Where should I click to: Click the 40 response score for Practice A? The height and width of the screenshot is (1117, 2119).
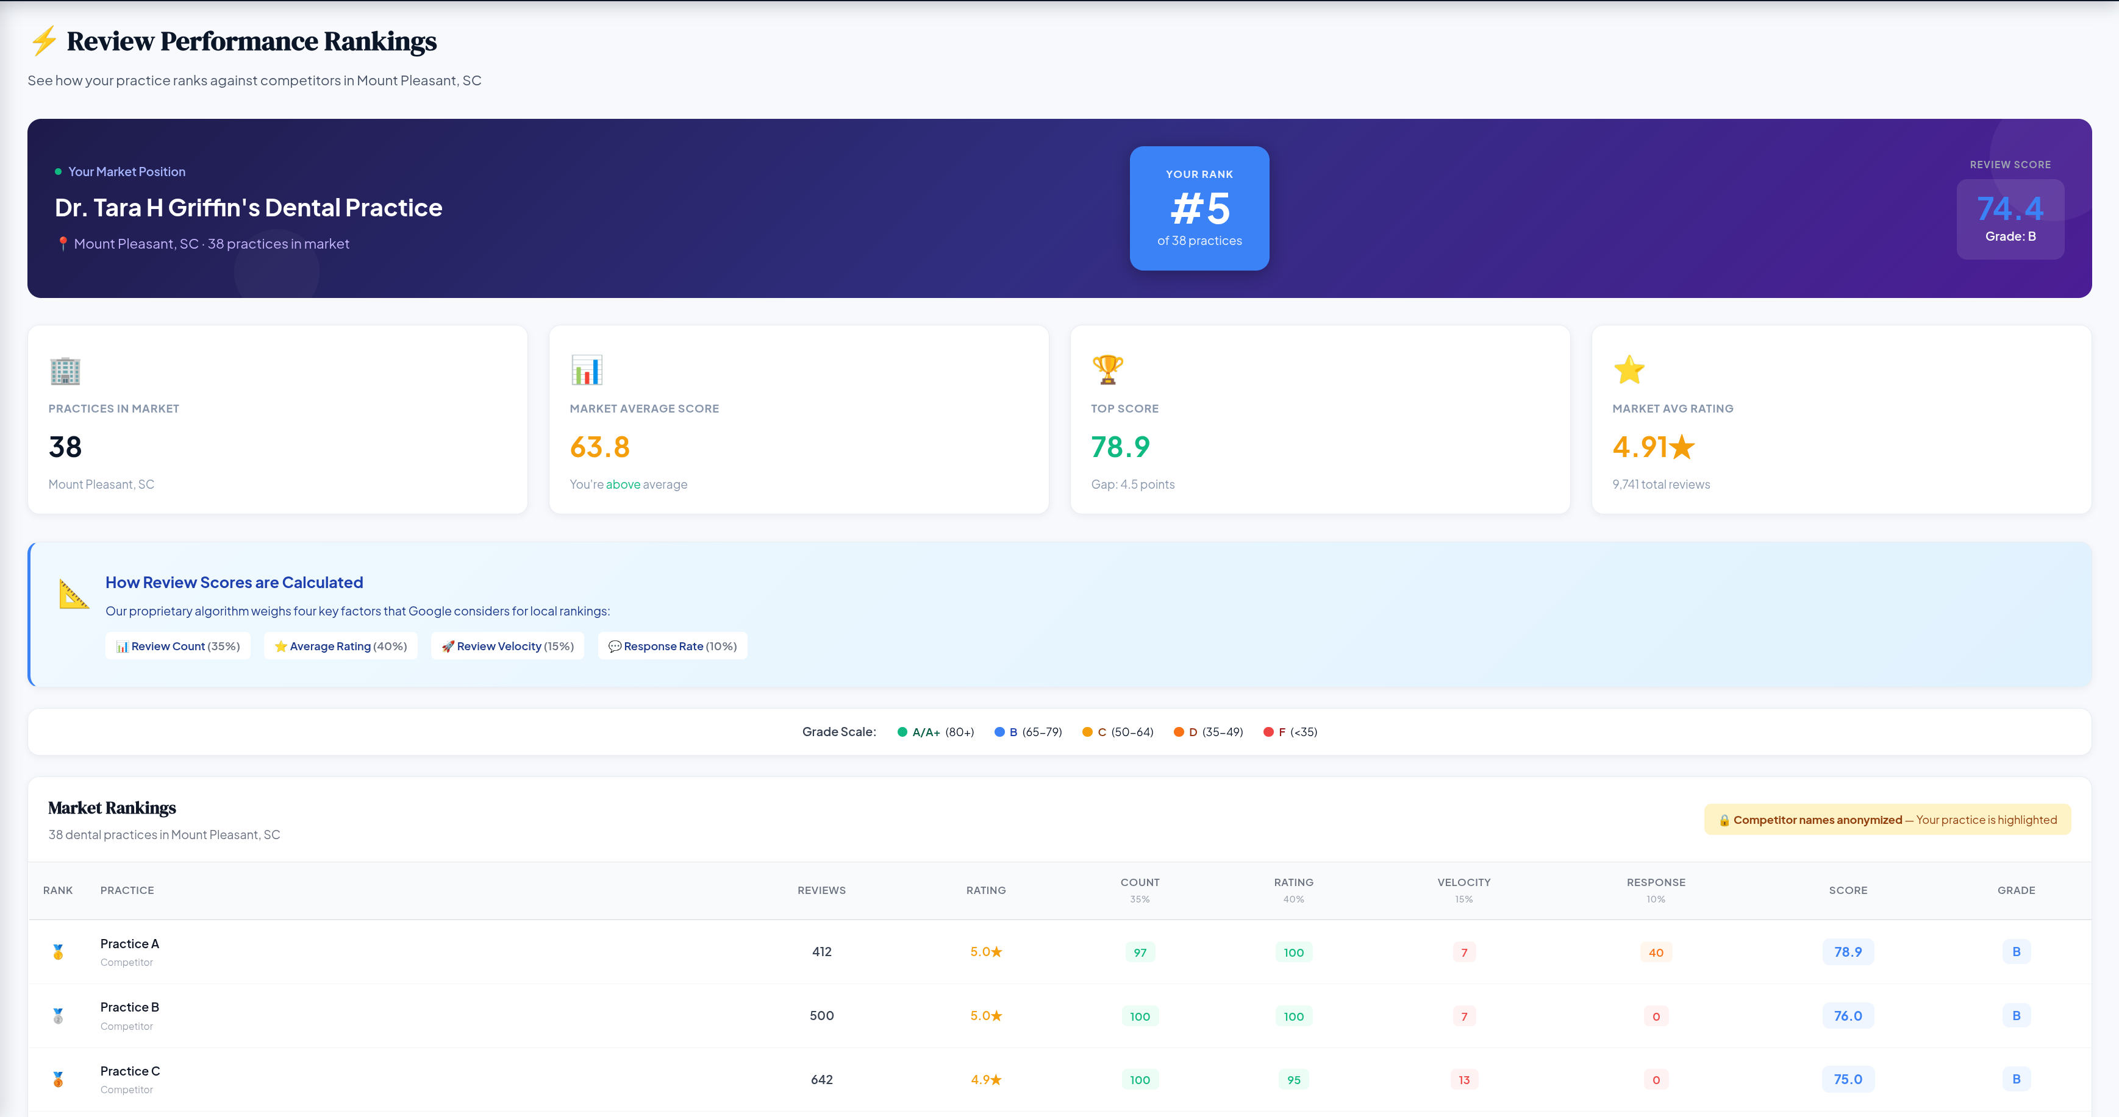[x=1656, y=952]
